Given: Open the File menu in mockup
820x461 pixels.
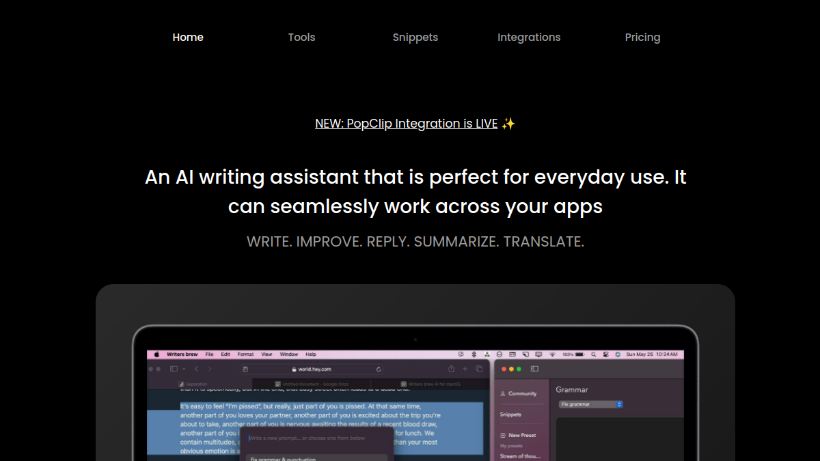Looking at the screenshot, I should pyautogui.click(x=209, y=354).
